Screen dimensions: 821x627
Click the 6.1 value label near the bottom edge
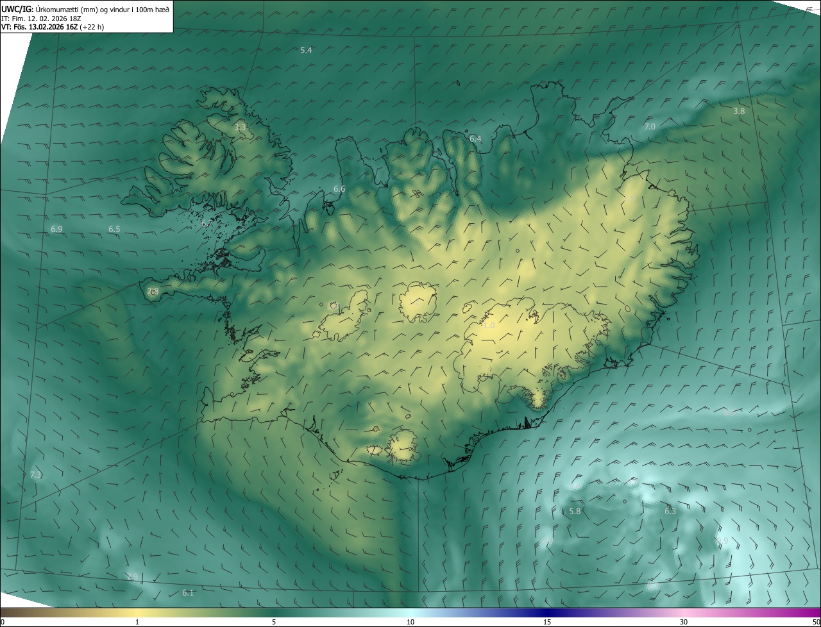pos(188,593)
